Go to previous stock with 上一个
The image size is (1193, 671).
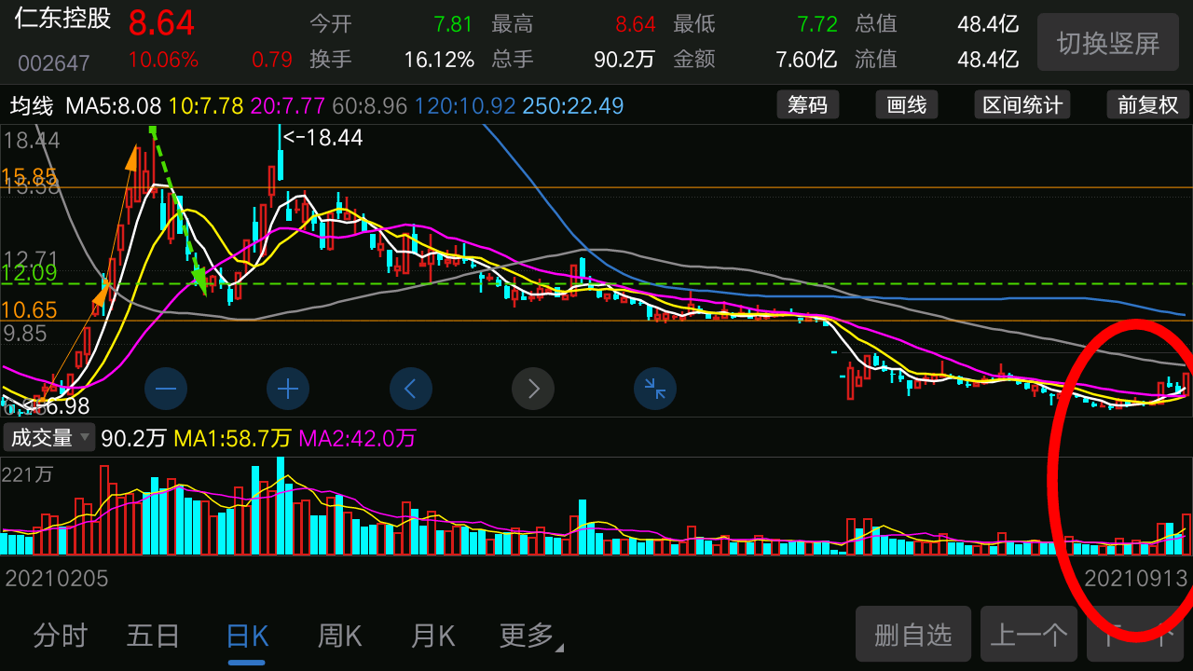click(x=1028, y=634)
